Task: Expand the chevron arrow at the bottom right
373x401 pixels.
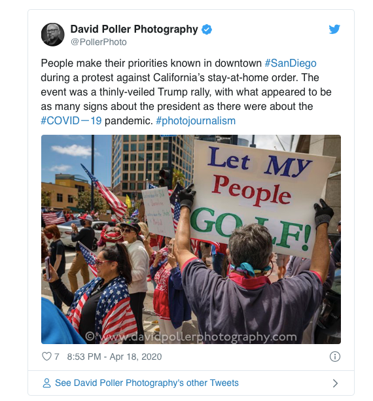Action: 335,383
